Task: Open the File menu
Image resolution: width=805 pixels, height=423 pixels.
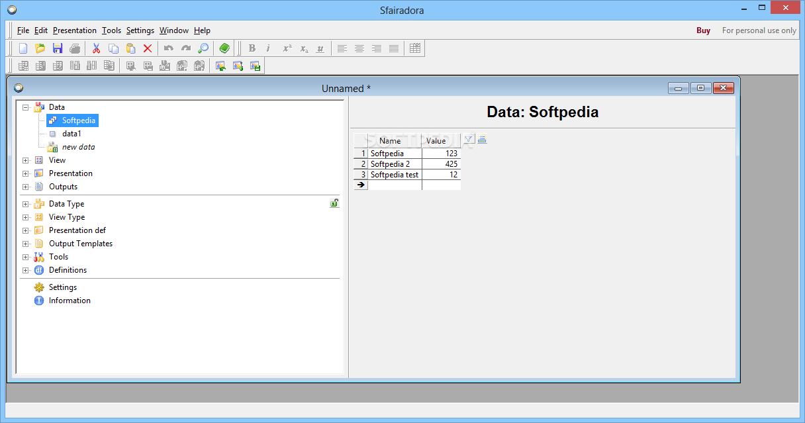Action: click(23, 30)
